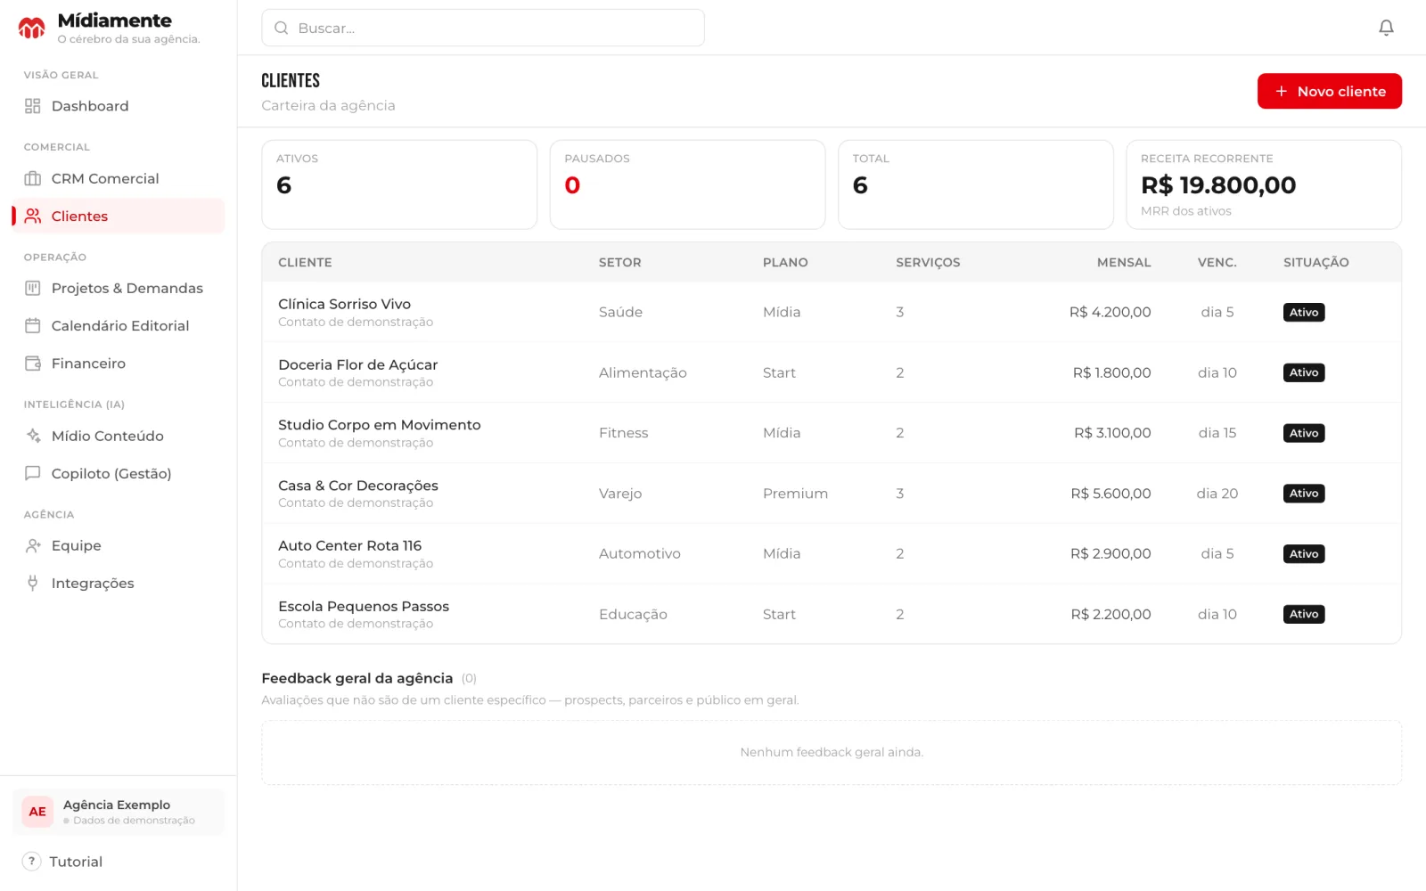Click the Agência Exemplo account card
This screenshot has height=891, width=1426.
pyautogui.click(x=119, y=812)
